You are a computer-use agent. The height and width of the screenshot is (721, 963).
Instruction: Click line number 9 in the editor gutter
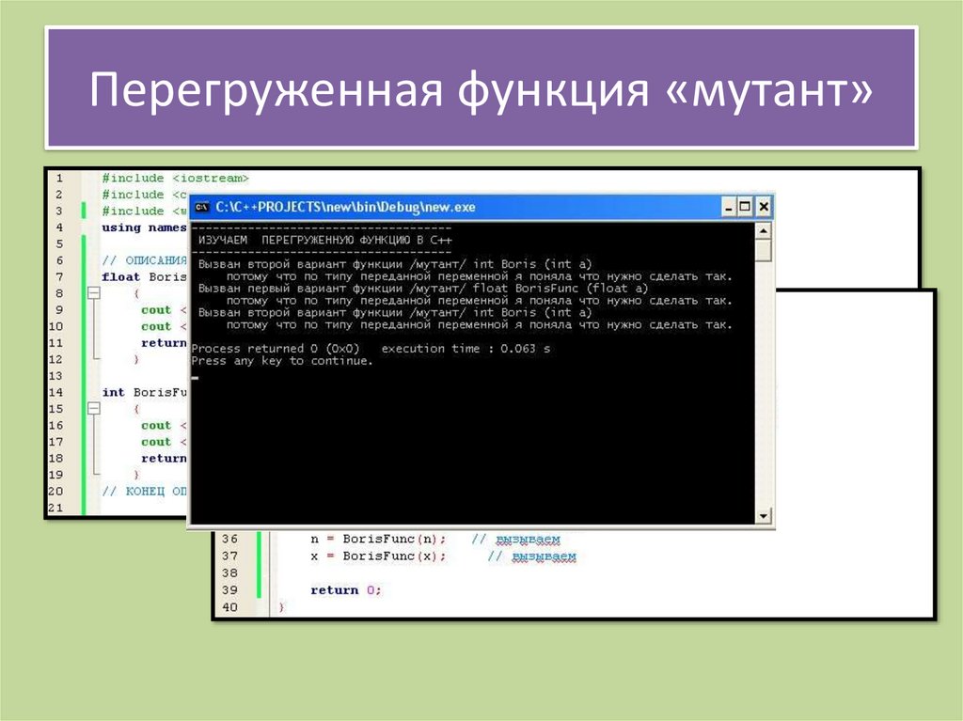(x=58, y=309)
